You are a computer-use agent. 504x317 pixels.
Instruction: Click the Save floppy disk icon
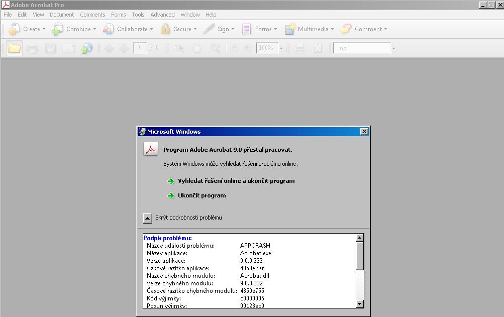click(x=50, y=48)
